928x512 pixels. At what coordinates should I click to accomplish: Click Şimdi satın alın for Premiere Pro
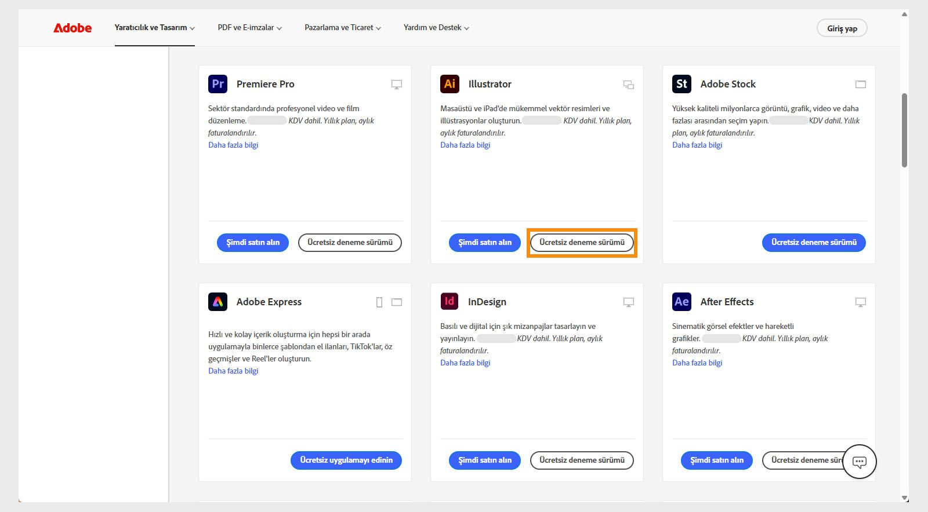click(253, 243)
